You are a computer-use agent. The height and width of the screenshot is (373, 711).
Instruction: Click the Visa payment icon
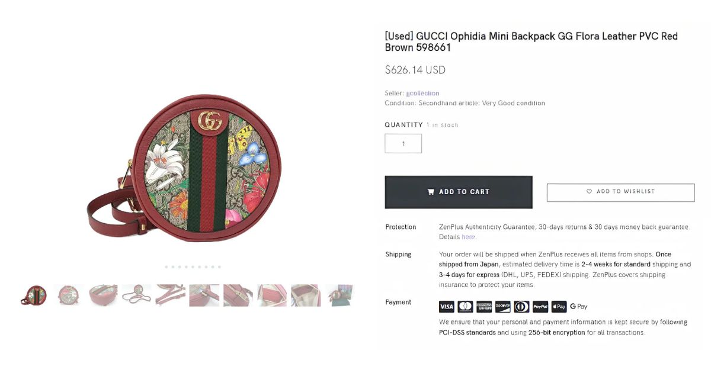(447, 307)
